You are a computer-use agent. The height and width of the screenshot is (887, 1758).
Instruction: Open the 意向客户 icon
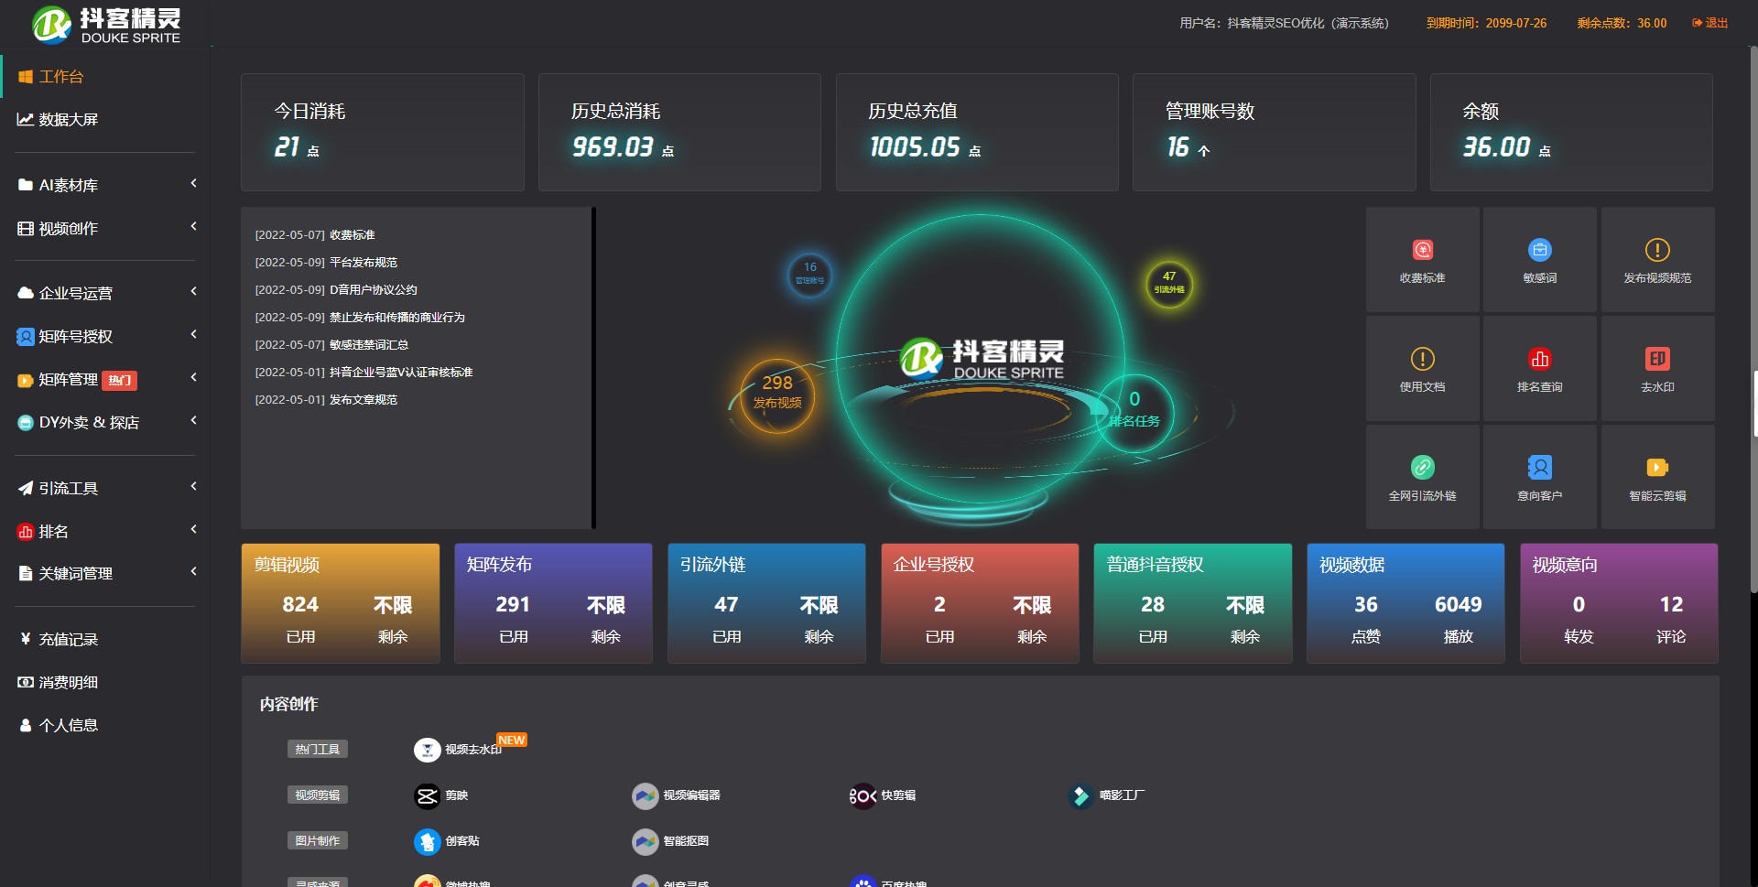pyautogui.click(x=1539, y=468)
